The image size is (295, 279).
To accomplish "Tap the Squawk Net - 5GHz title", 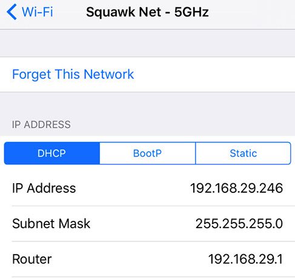I will click(x=147, y=12).
